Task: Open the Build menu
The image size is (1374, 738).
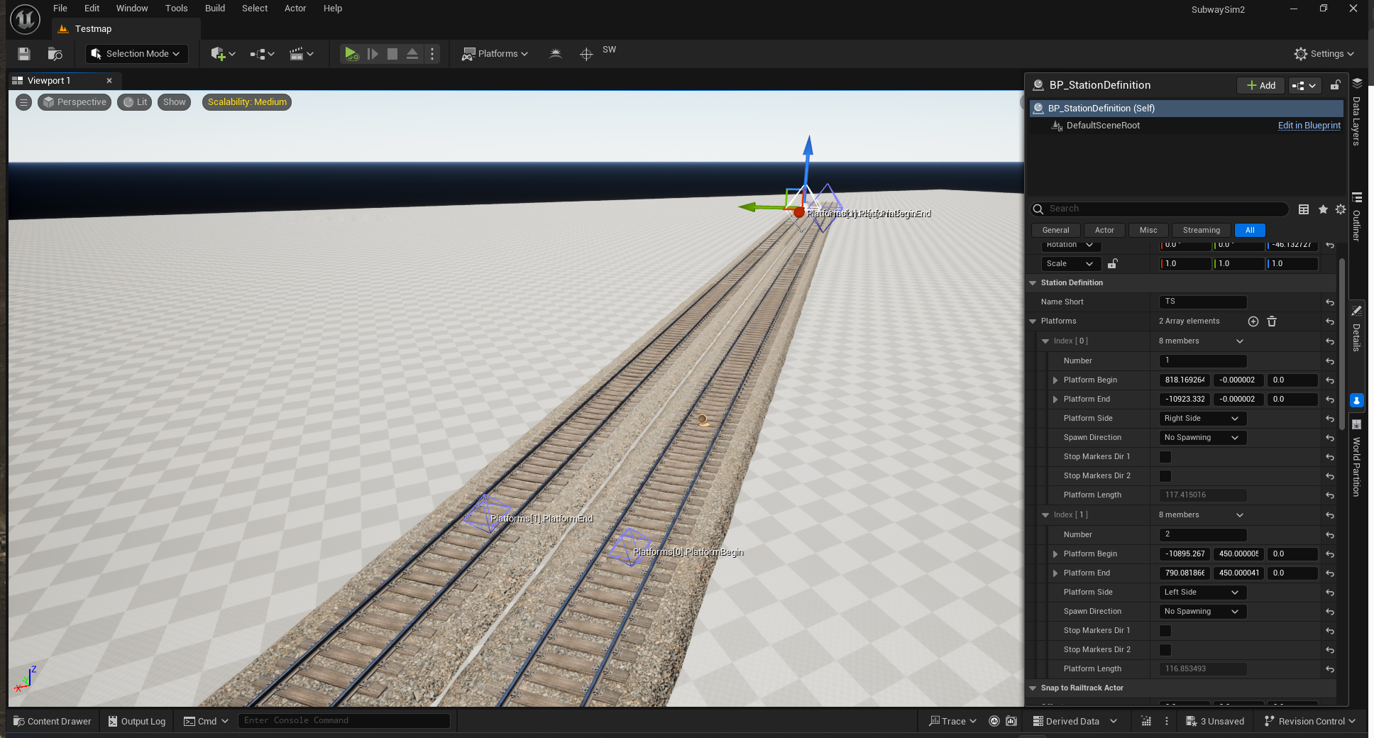Action: [214, 9]
